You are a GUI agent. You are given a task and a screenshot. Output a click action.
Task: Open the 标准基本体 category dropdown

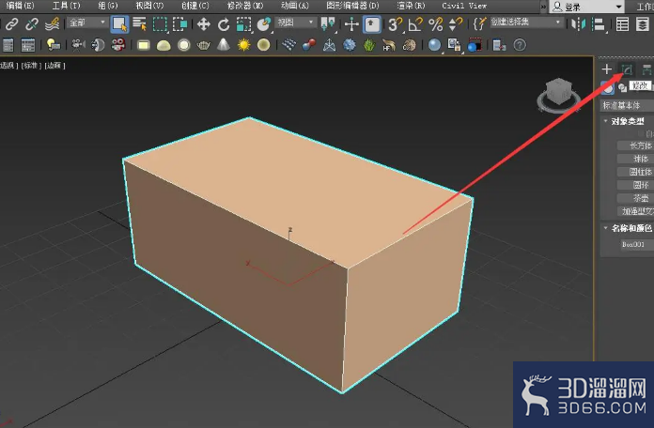(x=627, y=105)
